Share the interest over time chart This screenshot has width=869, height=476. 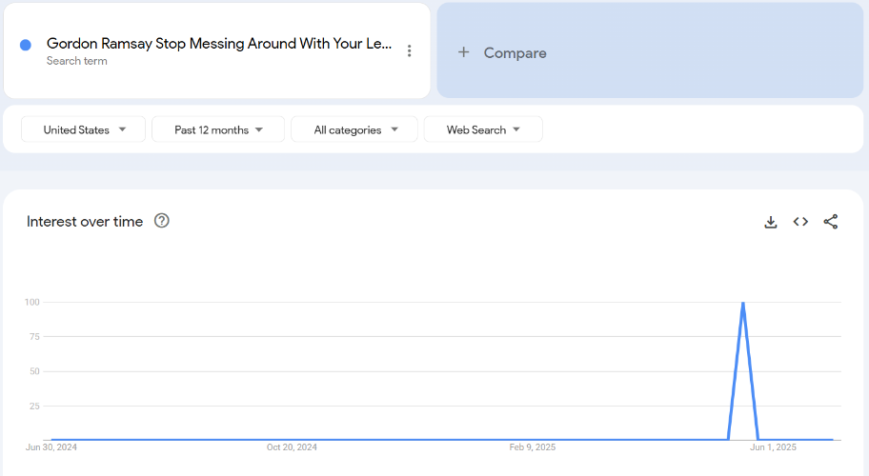[830, 222]
